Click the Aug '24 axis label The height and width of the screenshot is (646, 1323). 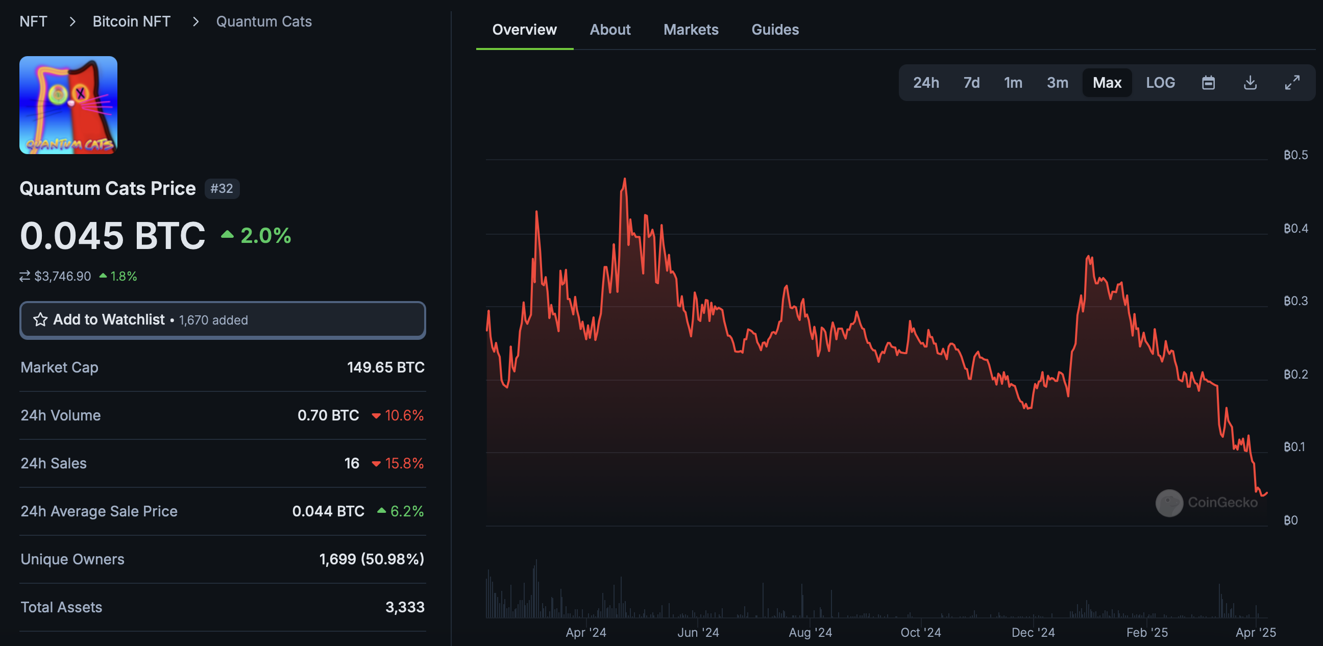[811, 632]
